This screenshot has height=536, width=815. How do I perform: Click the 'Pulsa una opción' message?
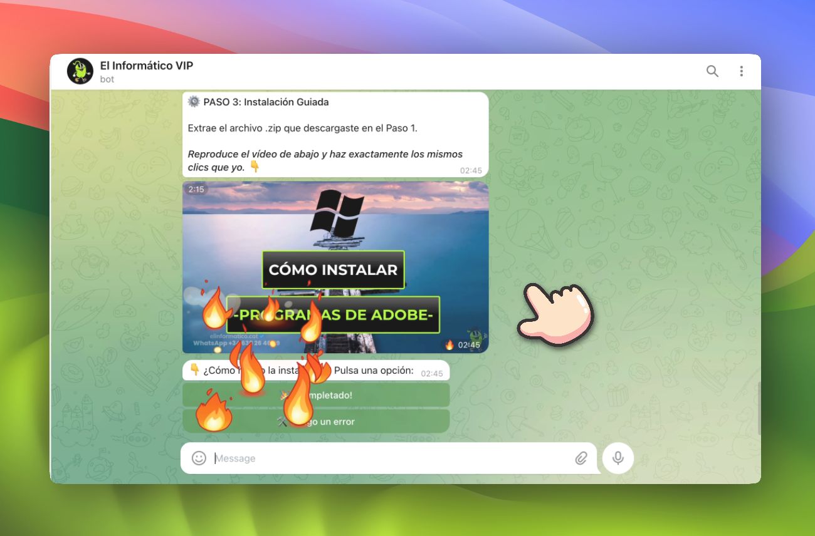pos(316,370)
